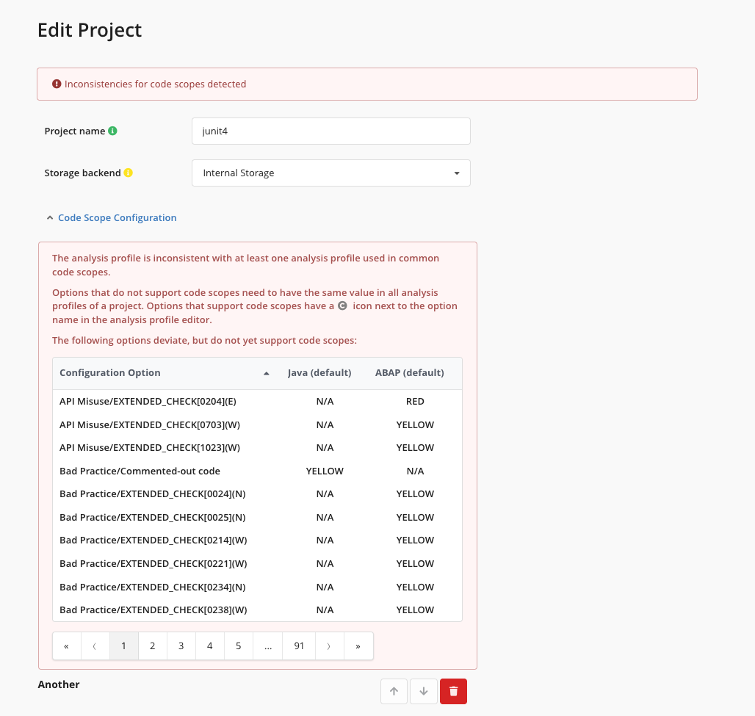Viewport: 755px width, 716px height.
Task: Click the move up arrow for Another
Action: 394,692
